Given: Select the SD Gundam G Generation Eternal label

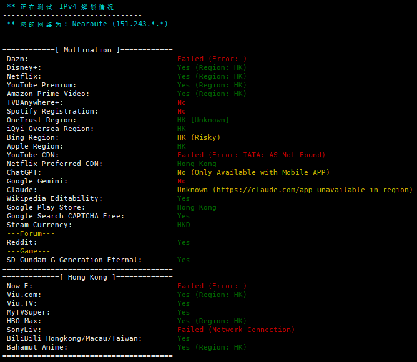Looking at the screenshot, I should click(x=74, y=260).
